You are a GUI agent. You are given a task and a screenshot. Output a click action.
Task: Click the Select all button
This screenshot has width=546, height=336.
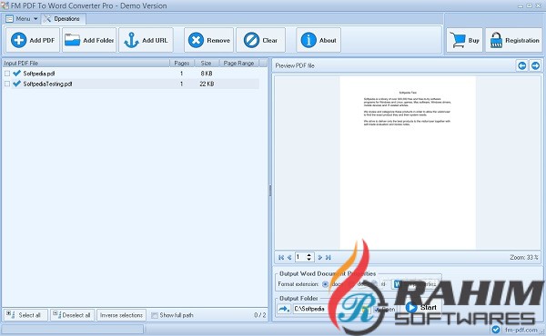[x=25, y=315]
